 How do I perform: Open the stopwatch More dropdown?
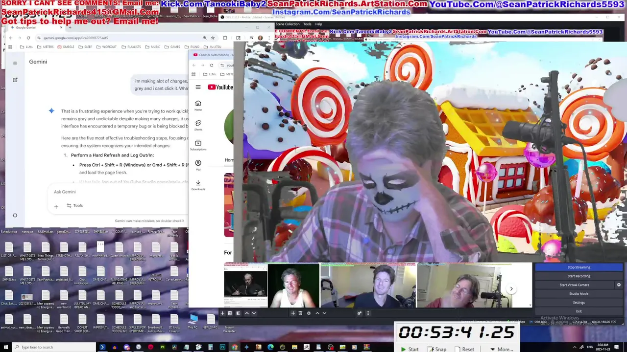tap(501, 349)
